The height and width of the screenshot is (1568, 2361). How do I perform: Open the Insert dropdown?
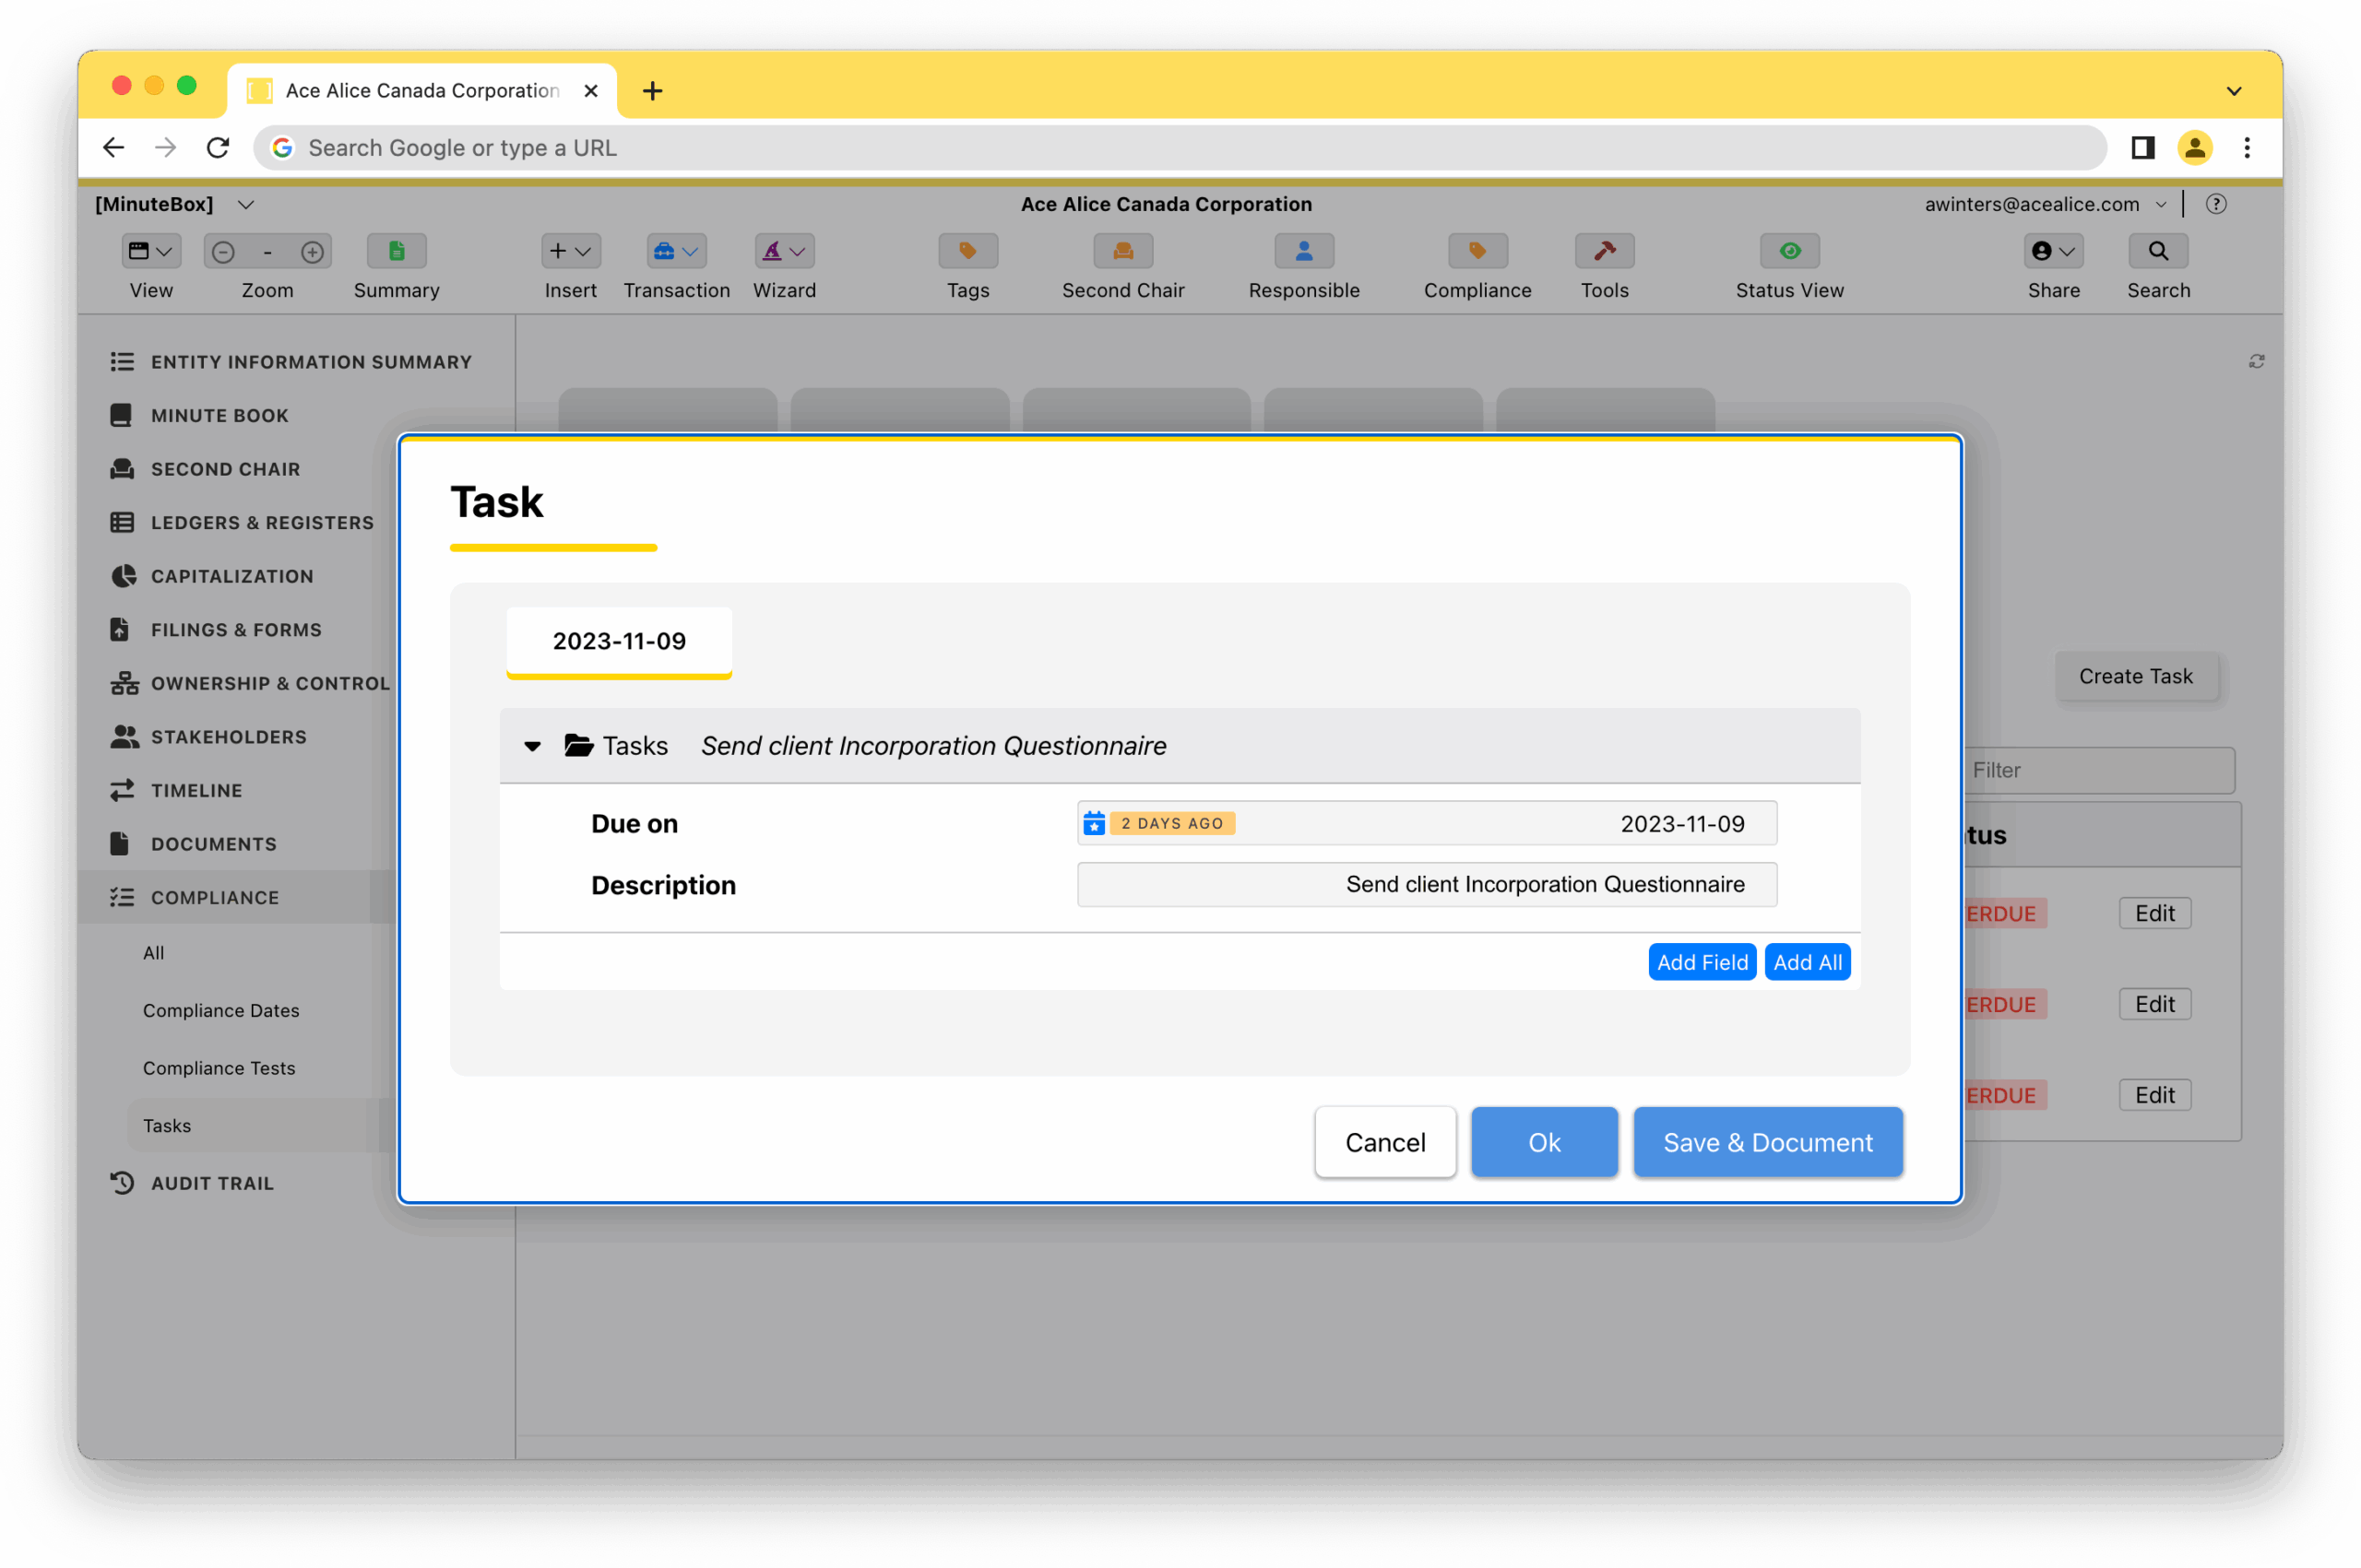click(x=570, y=251)
